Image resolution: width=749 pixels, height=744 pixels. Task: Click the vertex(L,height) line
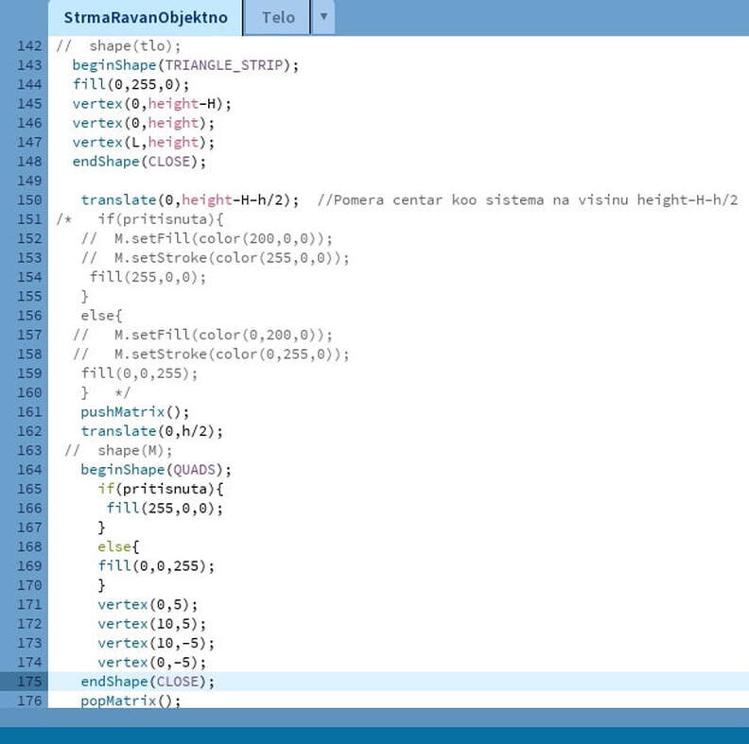coord(144,143)
